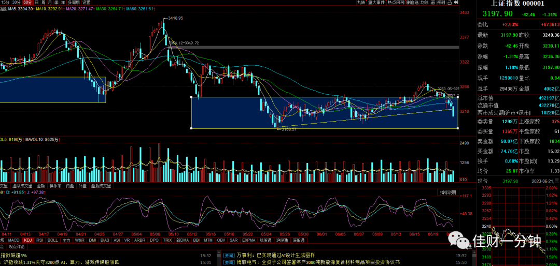The image size is (560, 266).
Task: Click the 九转 indicator button
Action: pos(361,3)
